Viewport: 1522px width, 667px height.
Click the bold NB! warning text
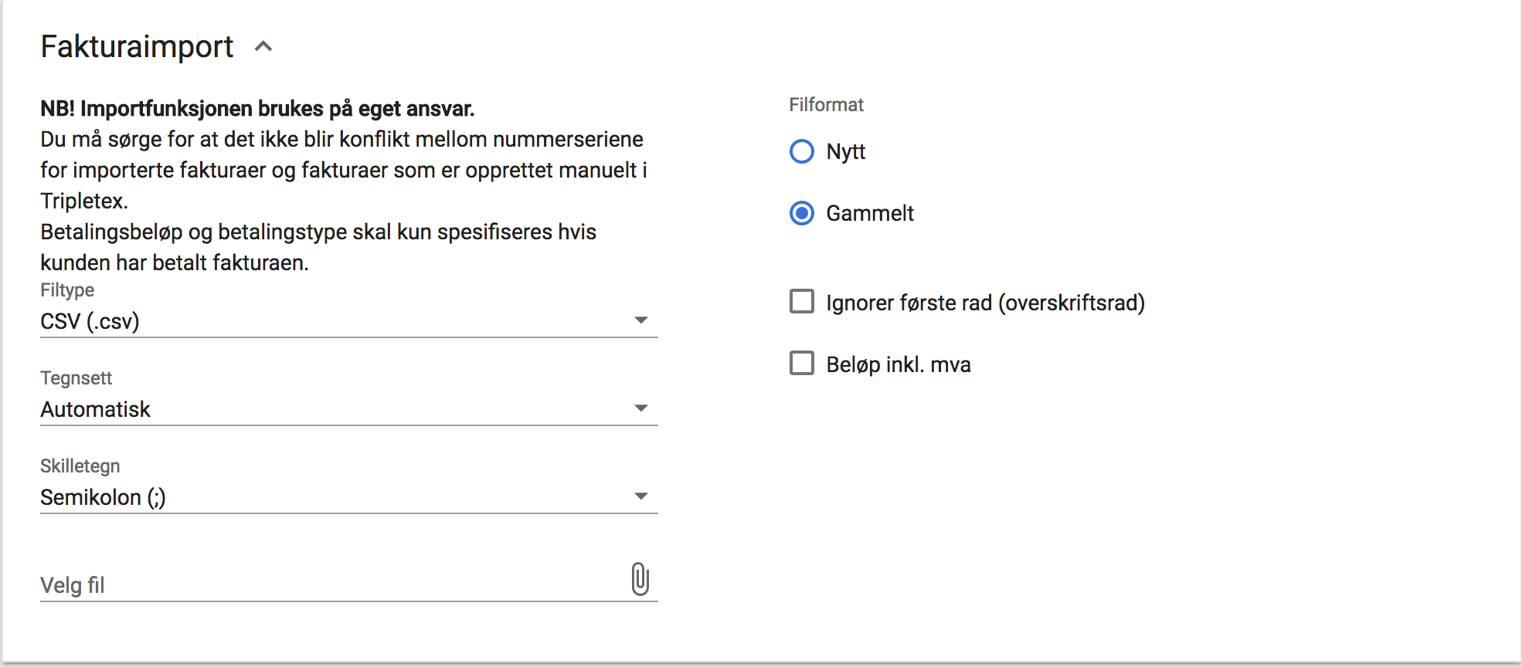(x=257, y=109)
